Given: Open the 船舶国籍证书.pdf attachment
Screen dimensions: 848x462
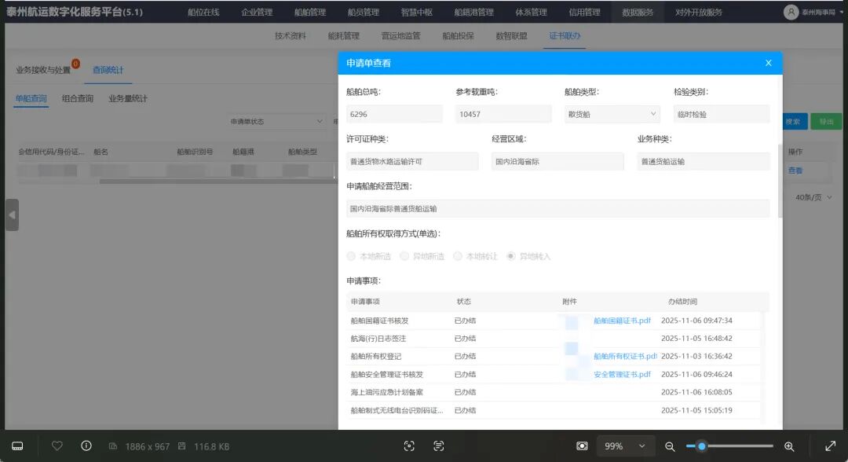Looking at the screenshot, I should pos(622,321).
